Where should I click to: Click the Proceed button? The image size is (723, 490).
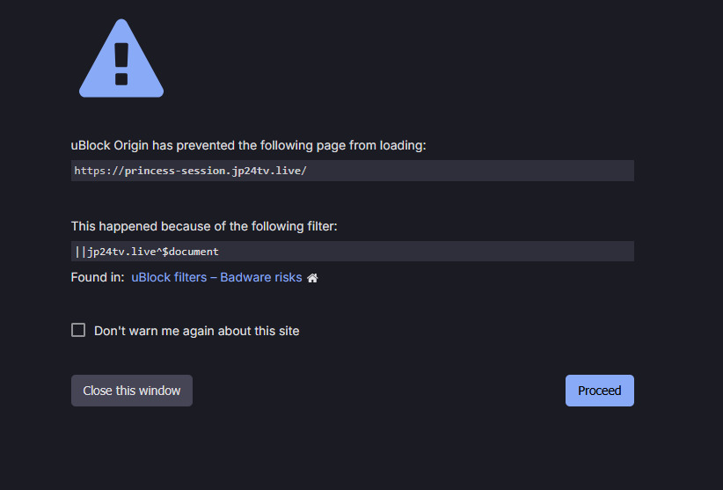(x=600, y=391)
